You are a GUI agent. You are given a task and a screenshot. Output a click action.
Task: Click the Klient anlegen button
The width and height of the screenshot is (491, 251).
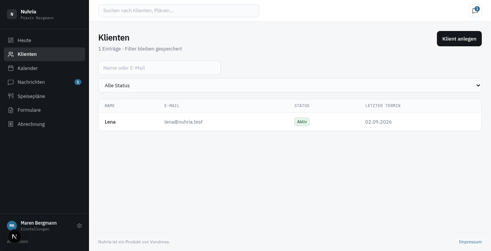tap(459, 39)
